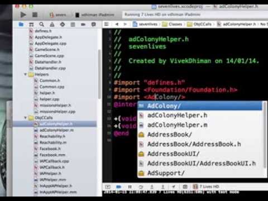The width and height of the screenshot is (268, 201).
Task: Open Reachability.h in file navigator
Action: tap(52, 136)
